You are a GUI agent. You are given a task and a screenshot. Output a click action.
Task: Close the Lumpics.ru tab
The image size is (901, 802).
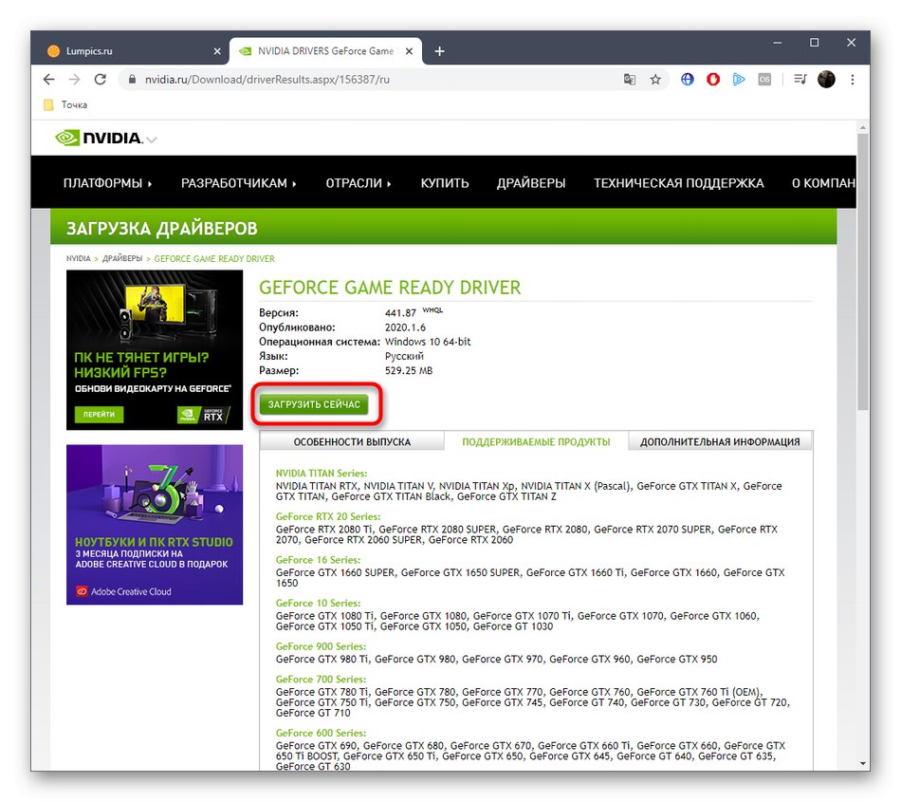click(217, 51)
